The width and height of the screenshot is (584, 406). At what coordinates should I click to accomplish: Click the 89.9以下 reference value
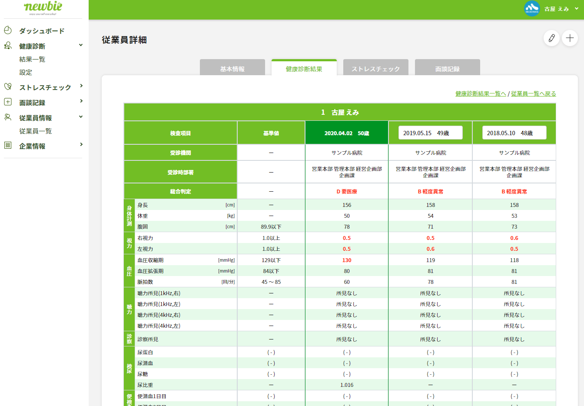point(271,227)
